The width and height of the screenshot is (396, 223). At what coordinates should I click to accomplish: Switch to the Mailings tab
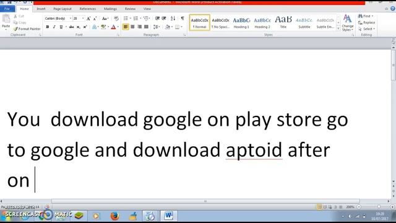click(x=110, y=9)
